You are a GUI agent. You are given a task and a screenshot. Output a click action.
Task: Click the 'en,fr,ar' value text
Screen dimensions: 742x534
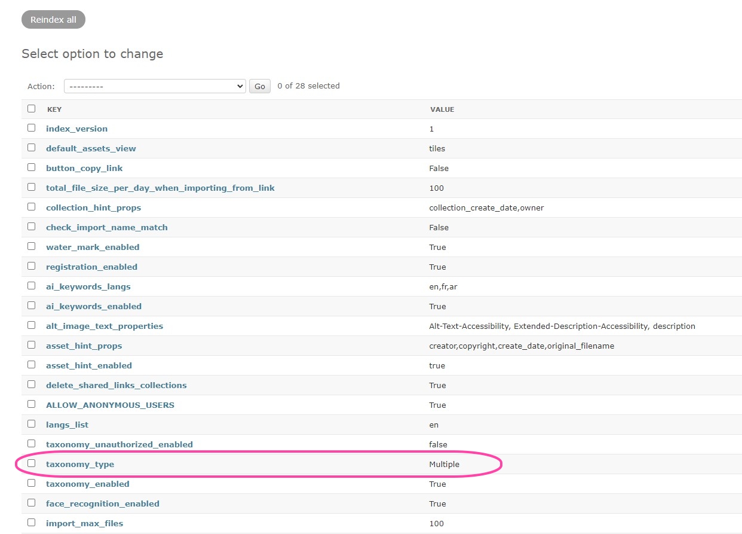coord(443,286)
